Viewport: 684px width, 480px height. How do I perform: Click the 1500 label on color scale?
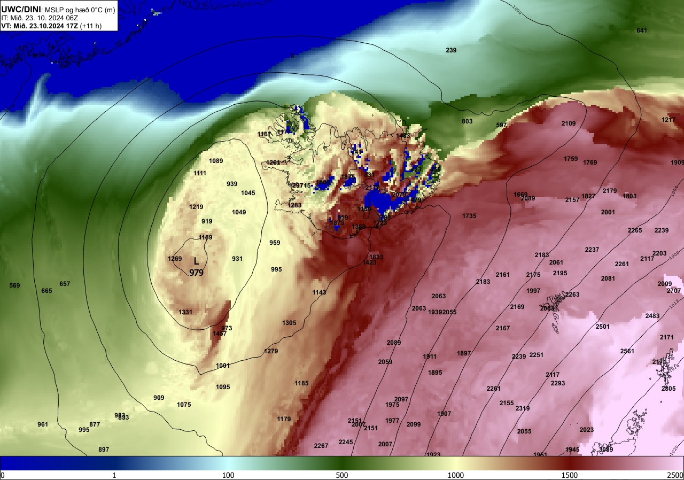tap(570, 475)
